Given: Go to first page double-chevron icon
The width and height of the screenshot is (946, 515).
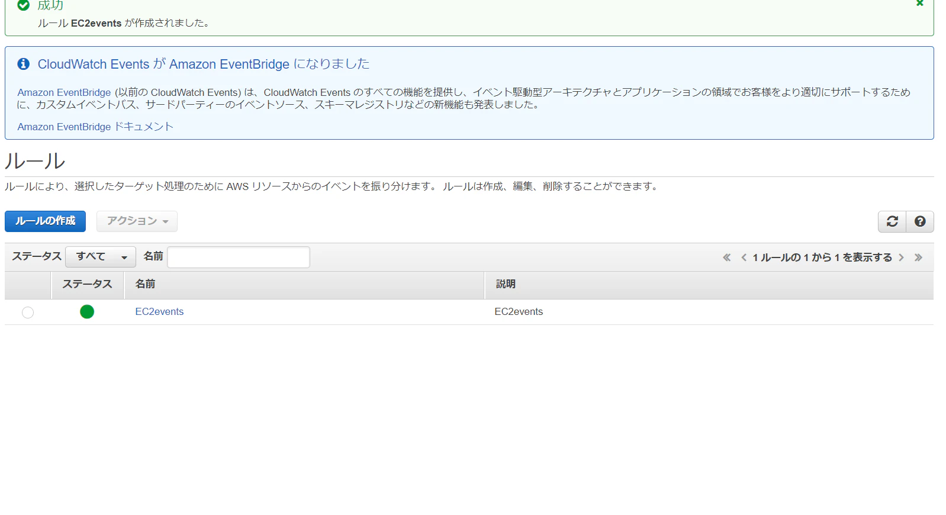Looking at the screenshot, I should click(x=727, y=257).
